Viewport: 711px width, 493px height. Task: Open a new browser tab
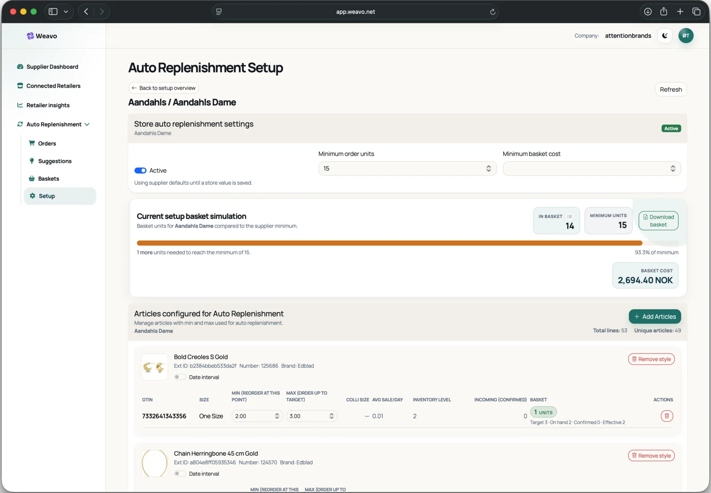click(680, 12)
